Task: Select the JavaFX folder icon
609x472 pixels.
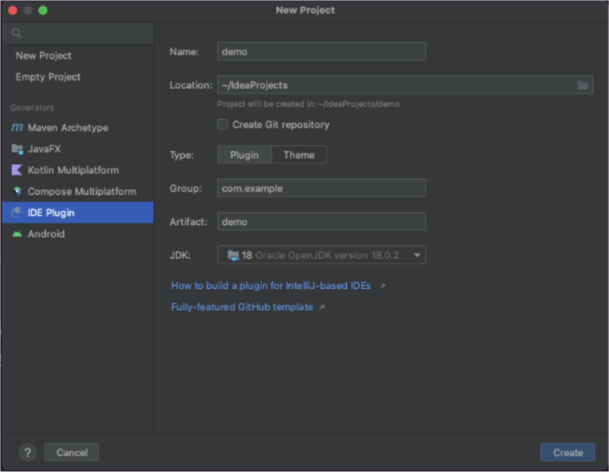Action: click(x=17, y=149)
